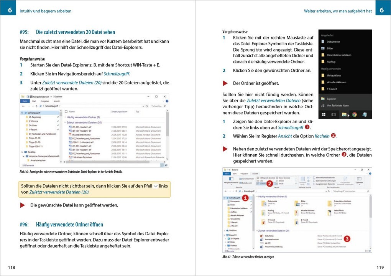Open the Datei tab in Abb.16 Explorer
Image resolution: width=391 pixels, height=276 pixels.
25,101
